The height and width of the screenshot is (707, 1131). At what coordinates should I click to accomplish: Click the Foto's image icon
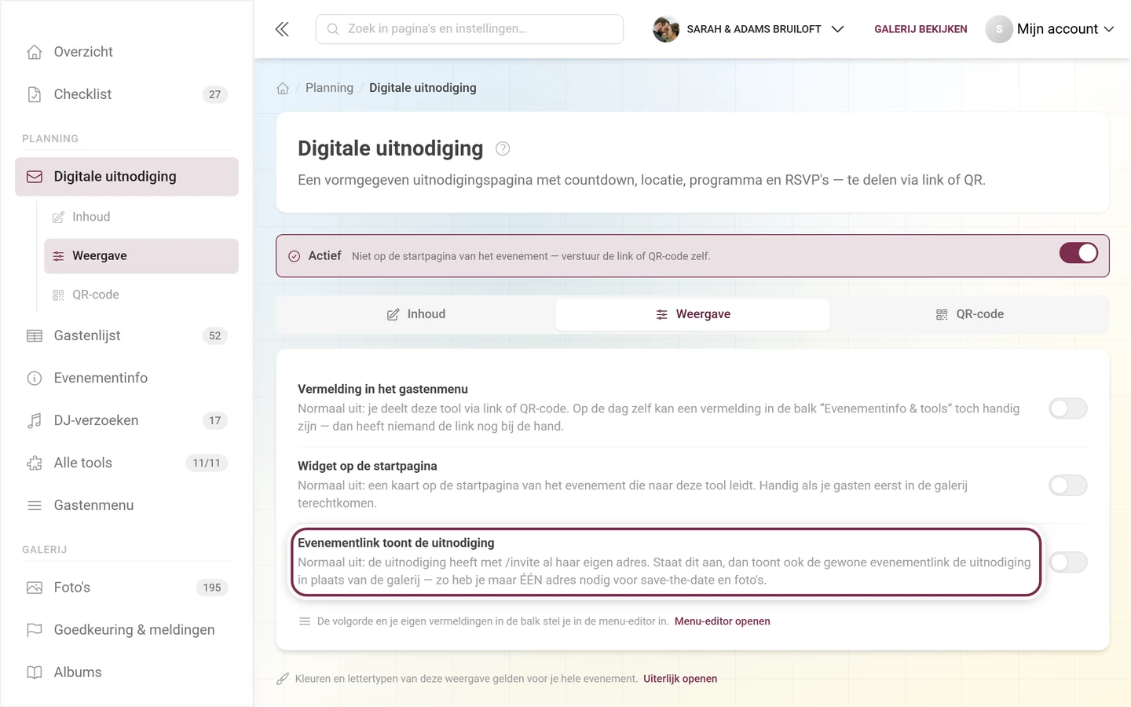(35, 588)
